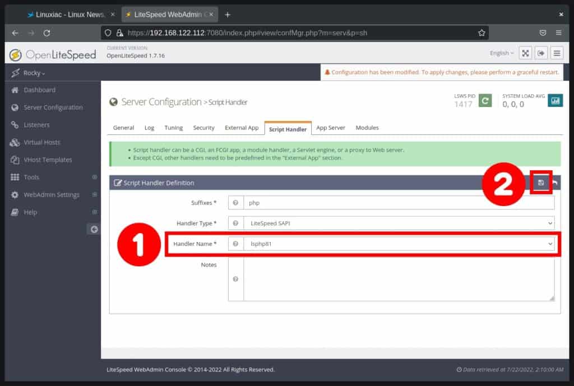The height and width of the screenshot is (386, 574).
Task: Switch to the Log tab
Action: (x=149, y=128)
